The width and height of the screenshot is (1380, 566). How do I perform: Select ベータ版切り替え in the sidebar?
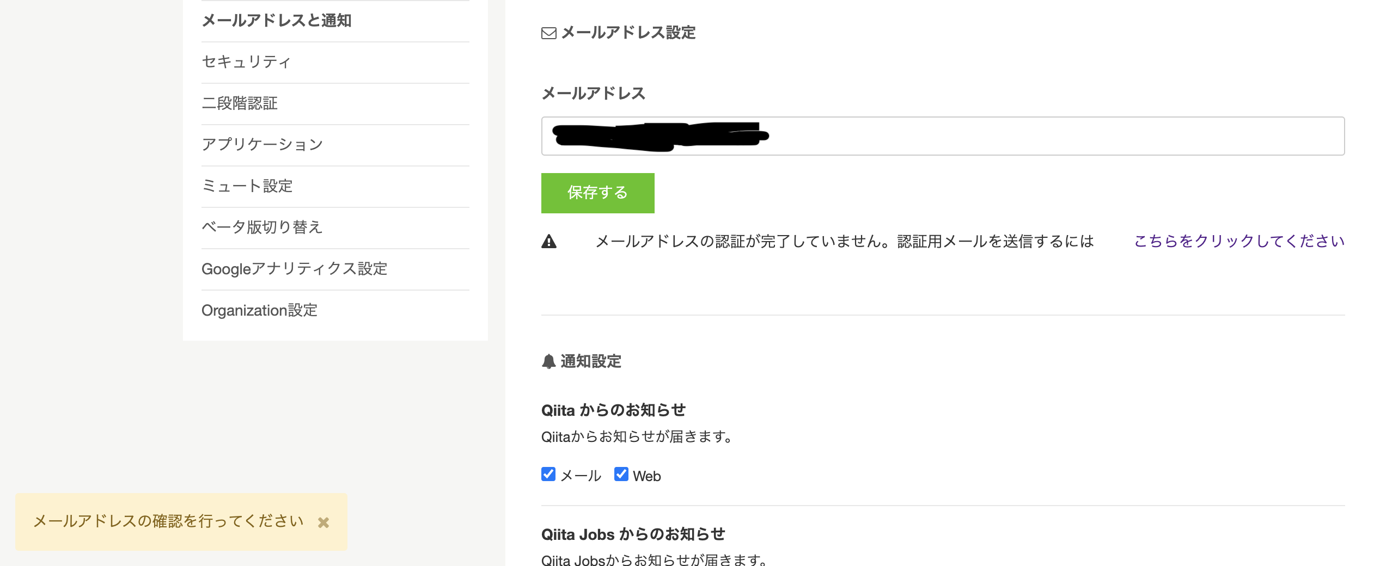pyautogui.click(x=262, y=227)
